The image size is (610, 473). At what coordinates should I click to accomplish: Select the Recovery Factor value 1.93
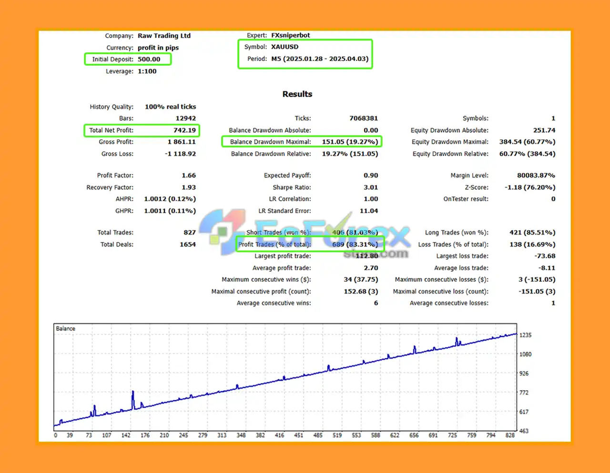pos(189,187)
